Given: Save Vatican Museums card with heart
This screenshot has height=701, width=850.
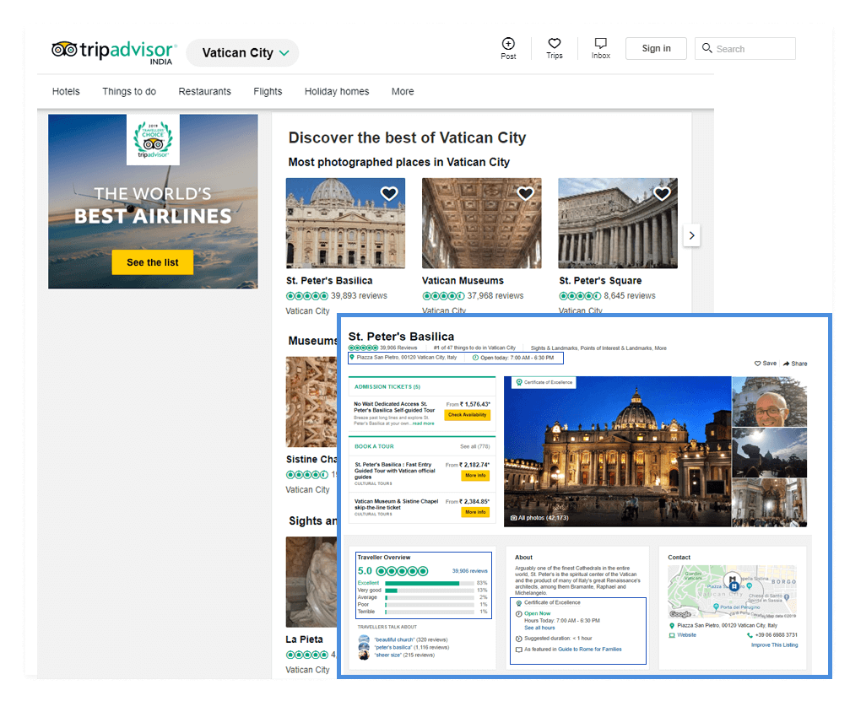Looking at the screenshot, I should click(x=525, y=193).
